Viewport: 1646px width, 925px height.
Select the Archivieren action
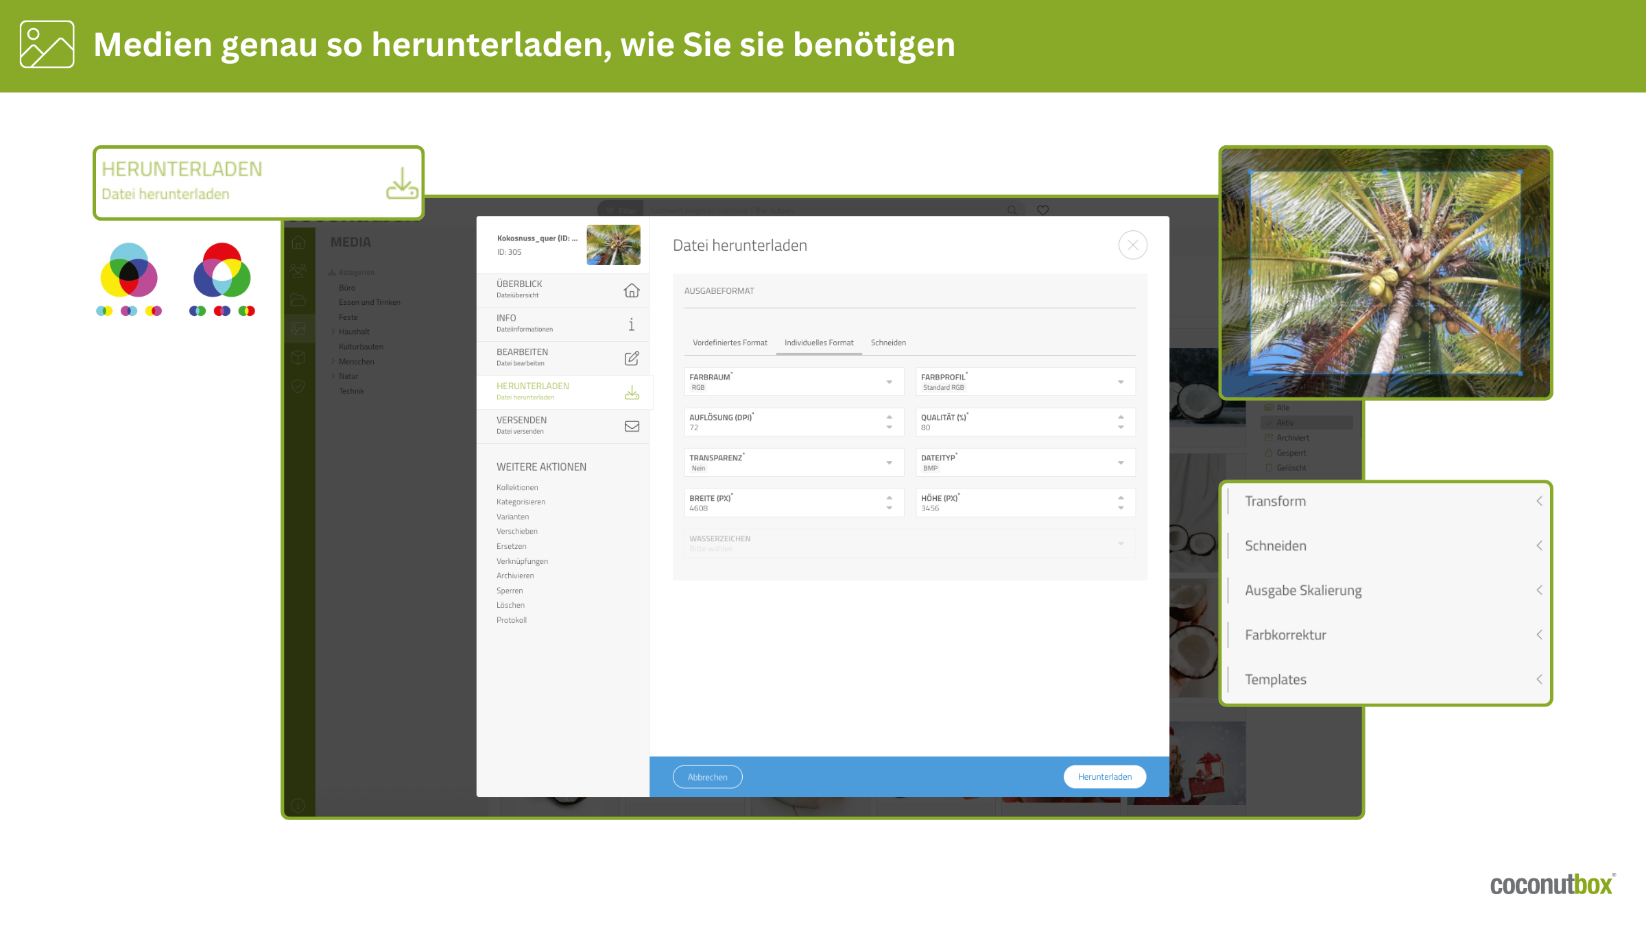tap(515, 576)
